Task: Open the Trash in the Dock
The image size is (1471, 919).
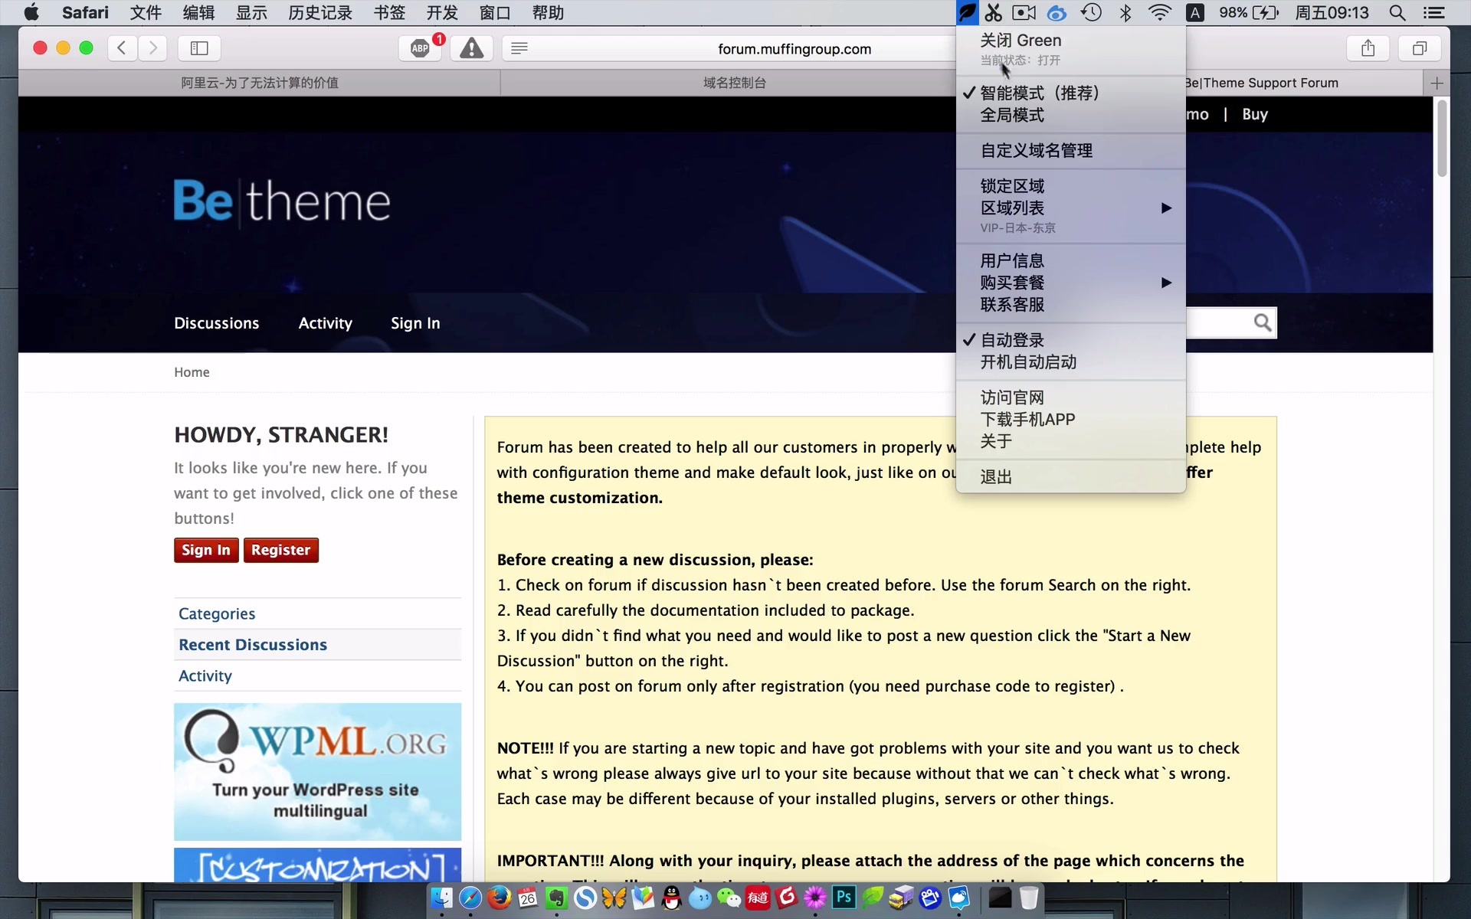Action: (1029, 898)
